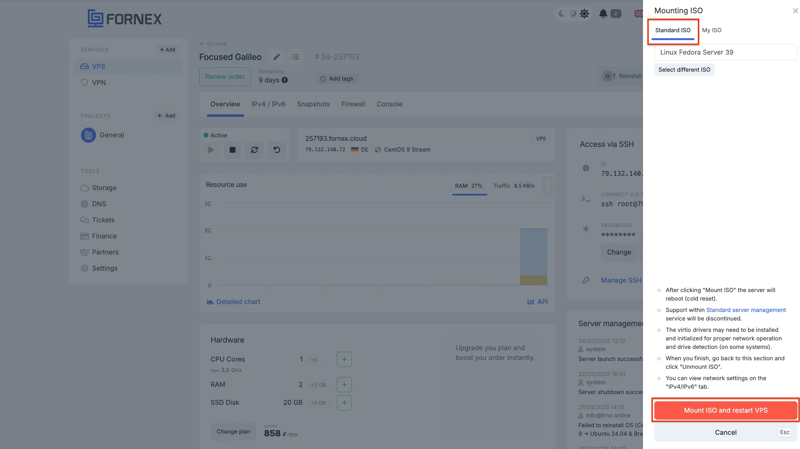Screen dimensions: 800x449
Task: Click the password asterisk icon
Action: coord(586,229)
